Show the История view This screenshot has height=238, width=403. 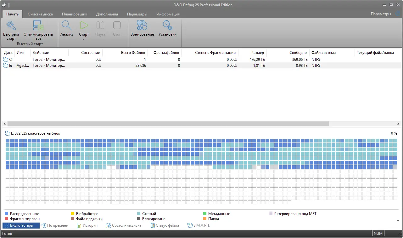87,225
